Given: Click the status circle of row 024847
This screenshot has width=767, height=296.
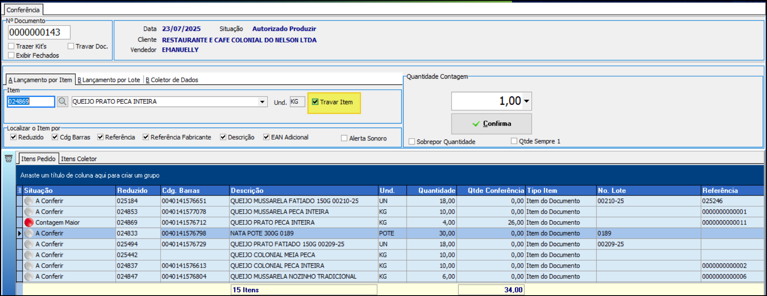Looking at the screenshot, I should coord(29,276).
